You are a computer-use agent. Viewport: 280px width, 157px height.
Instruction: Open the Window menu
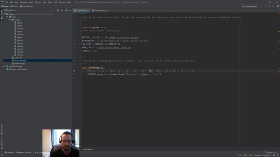click(x=62, y=2)
